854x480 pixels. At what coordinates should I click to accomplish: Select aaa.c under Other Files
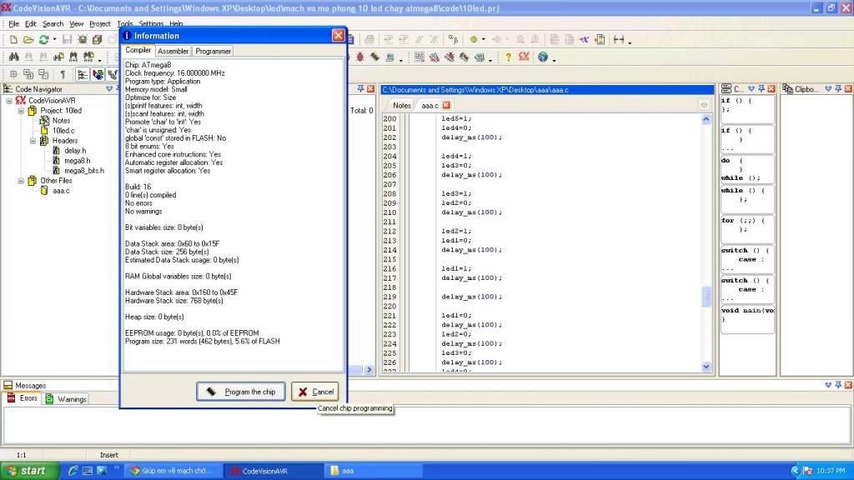pos(60,191)
